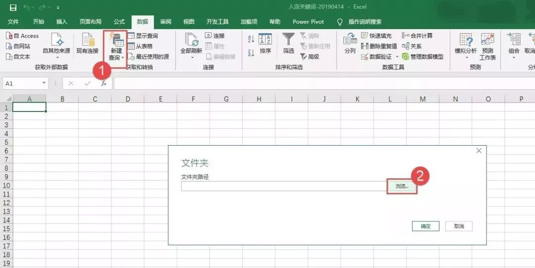The image size is (535, 268).
Task: Switch to the Power Pivot tab
Action: tap(308, 21)
